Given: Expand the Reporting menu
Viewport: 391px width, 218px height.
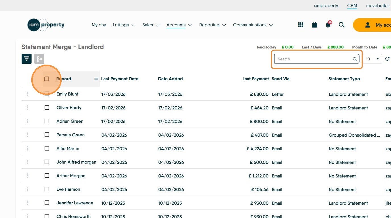Looking at the screenshot, I should tap(213, 25).
